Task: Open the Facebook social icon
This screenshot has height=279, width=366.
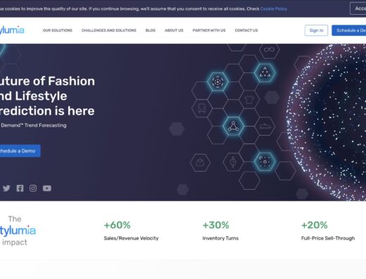Action: coord(20,188)
